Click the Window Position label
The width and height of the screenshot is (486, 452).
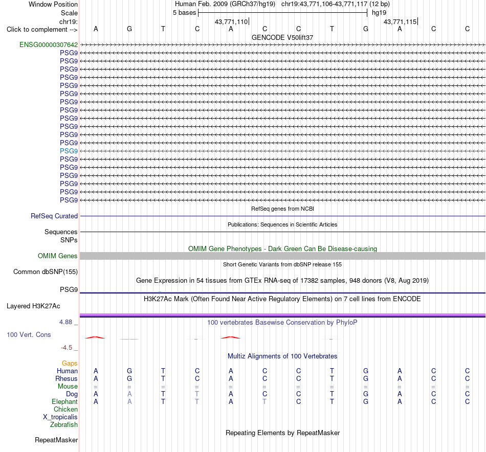(53, 4)
